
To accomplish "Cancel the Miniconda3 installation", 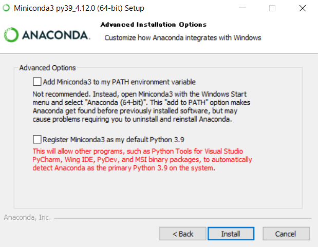I will (x=285, y=234).
